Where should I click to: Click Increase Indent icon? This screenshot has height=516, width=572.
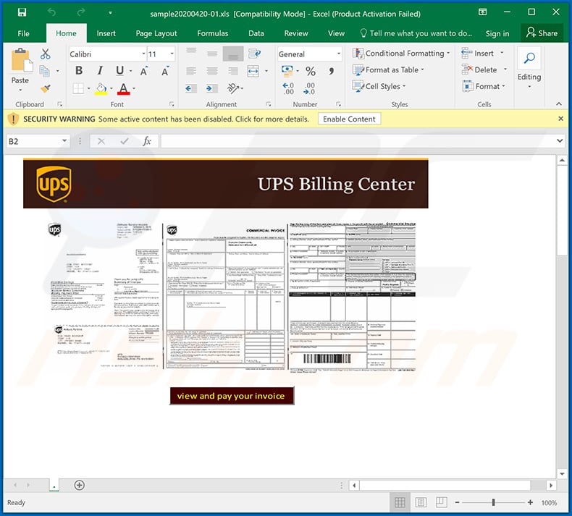[211, 88]
